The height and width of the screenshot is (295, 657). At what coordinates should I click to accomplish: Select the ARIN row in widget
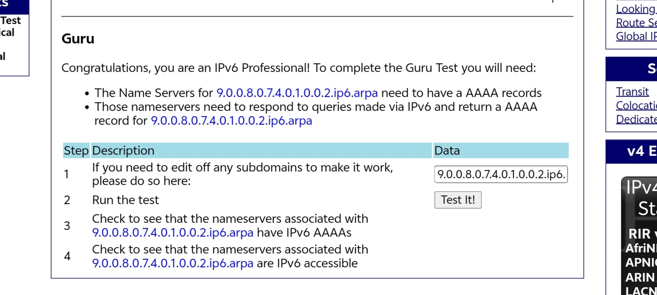640,277
